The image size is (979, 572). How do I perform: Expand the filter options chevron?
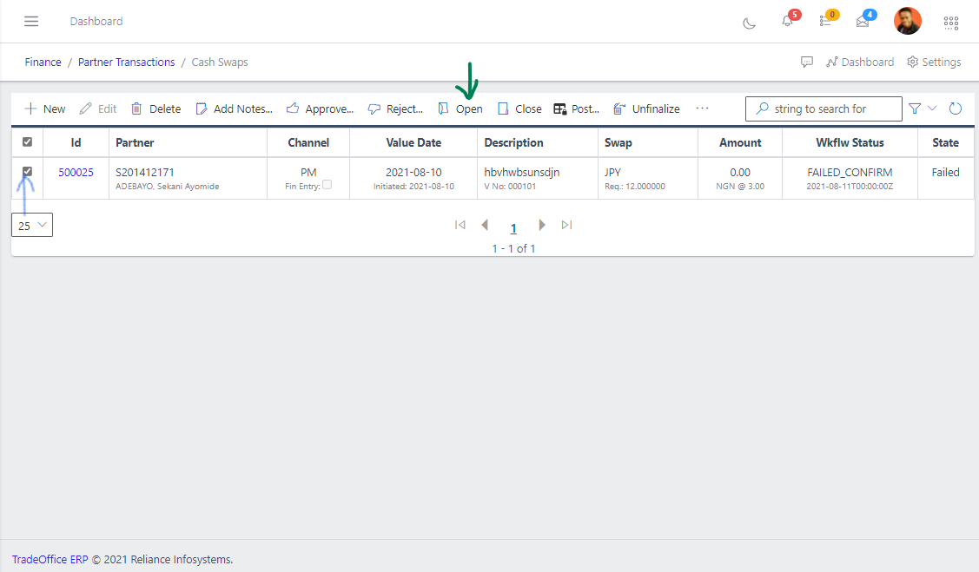(932, 108)
